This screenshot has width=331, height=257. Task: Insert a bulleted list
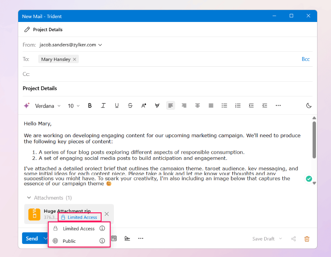tap(224, 106)
